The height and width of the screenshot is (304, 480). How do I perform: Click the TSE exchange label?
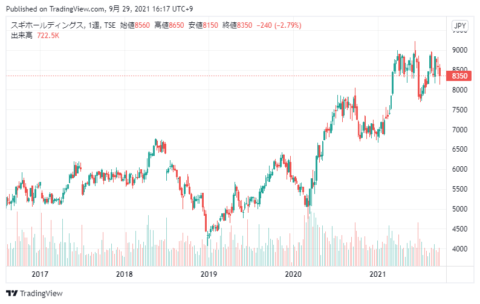coord(110,25)
